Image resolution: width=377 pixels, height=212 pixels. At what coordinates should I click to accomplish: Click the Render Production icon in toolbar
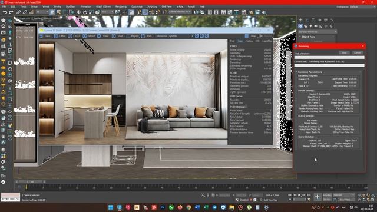click(x=264, y=12)
